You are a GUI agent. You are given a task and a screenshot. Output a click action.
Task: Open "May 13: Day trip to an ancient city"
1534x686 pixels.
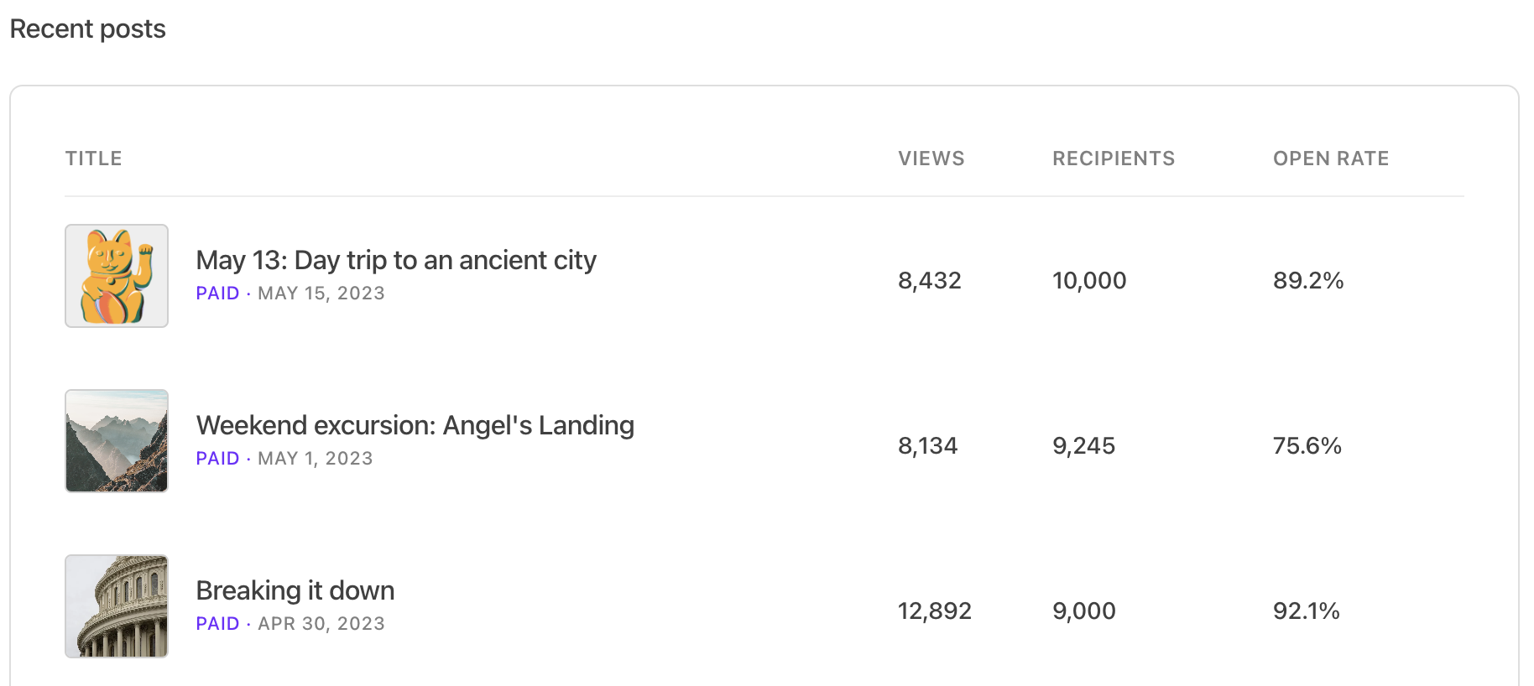point(396,261)
